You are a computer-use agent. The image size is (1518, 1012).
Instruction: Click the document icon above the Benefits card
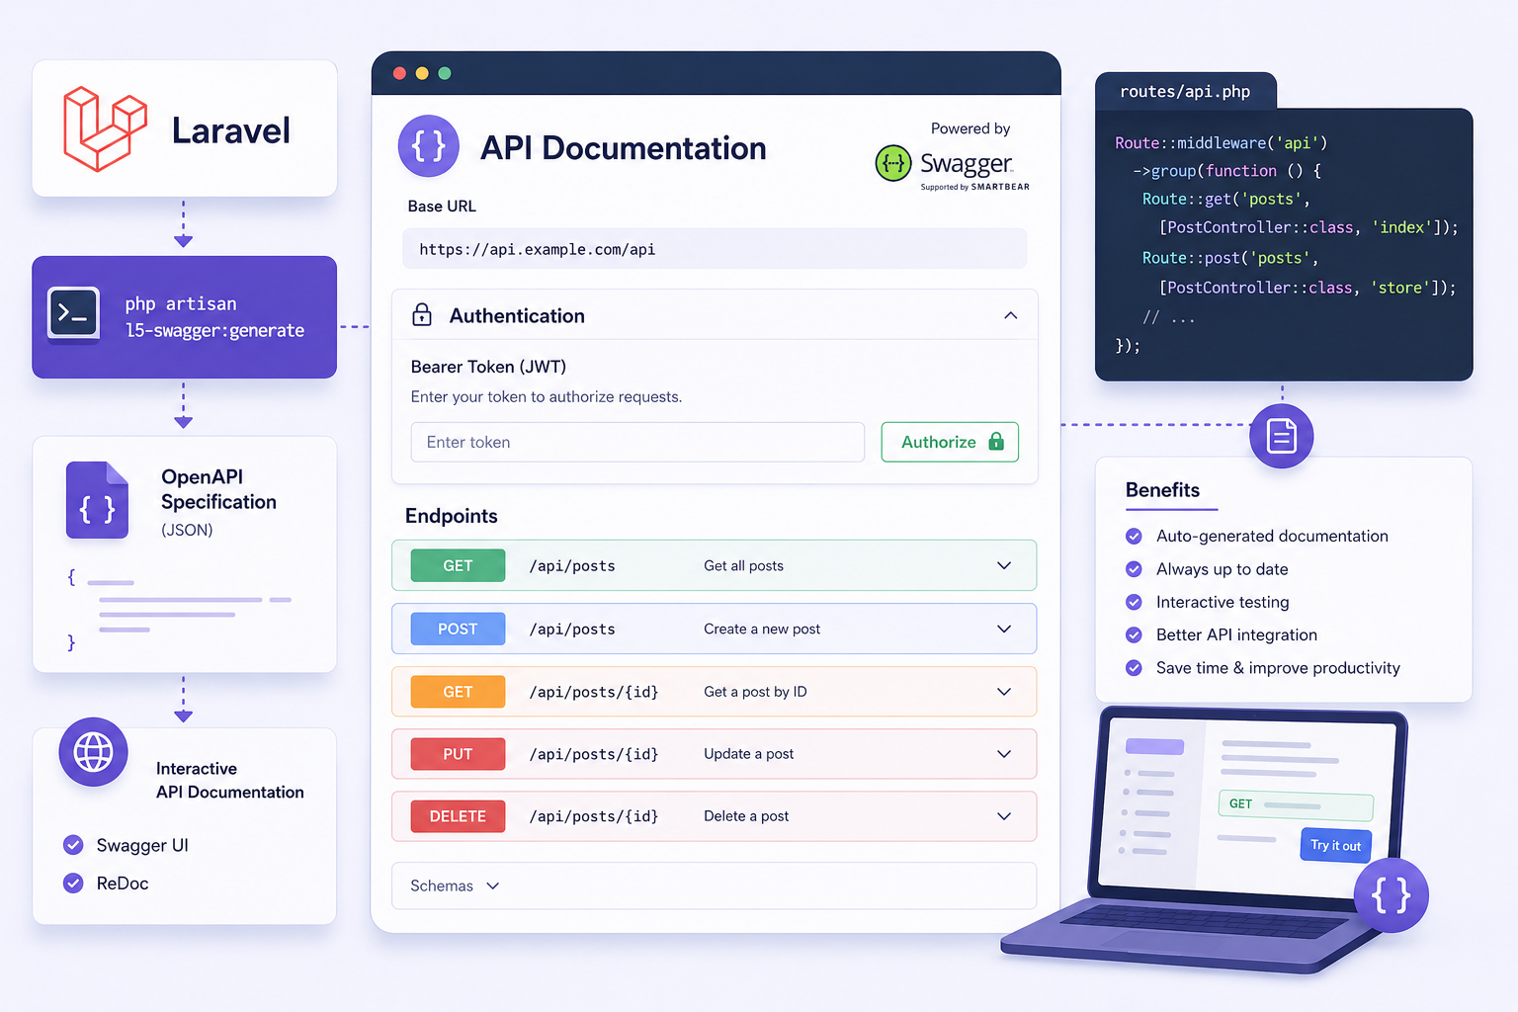[x=1282, y=436]
